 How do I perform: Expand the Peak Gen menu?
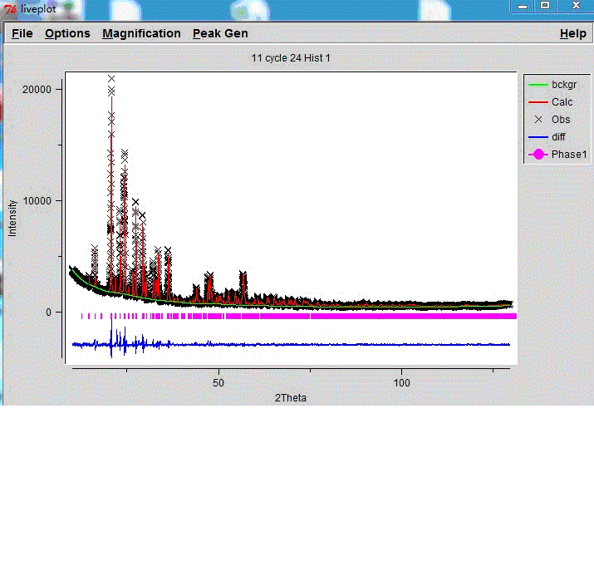(x=220, y=33)
